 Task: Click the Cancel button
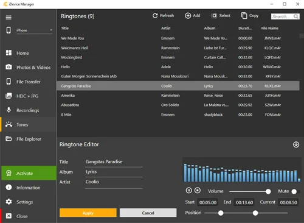click(148, 213)
